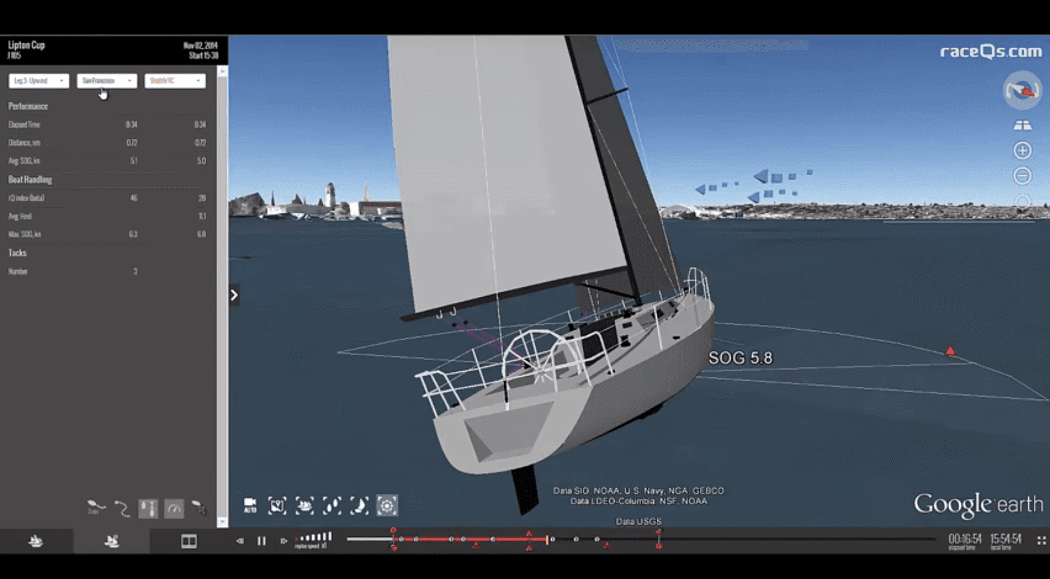Click the compass rotation control
Viewport: 1050px width, 579px height.
click(x=1022, y=91)
